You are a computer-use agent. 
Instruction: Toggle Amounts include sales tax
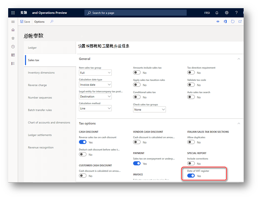click(x=137, y=73)
